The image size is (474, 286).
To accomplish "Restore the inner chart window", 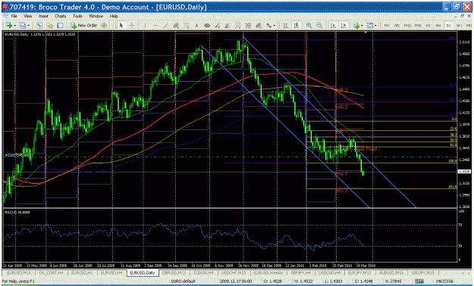I will click(x=462, y=16).
